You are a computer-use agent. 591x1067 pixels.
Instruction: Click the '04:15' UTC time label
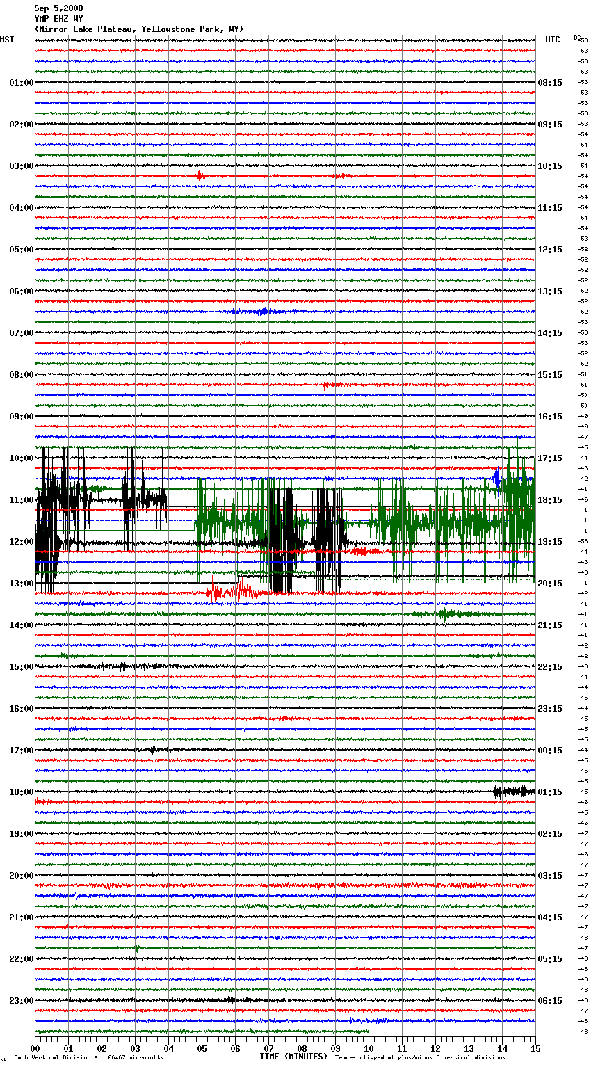(550, 917)
